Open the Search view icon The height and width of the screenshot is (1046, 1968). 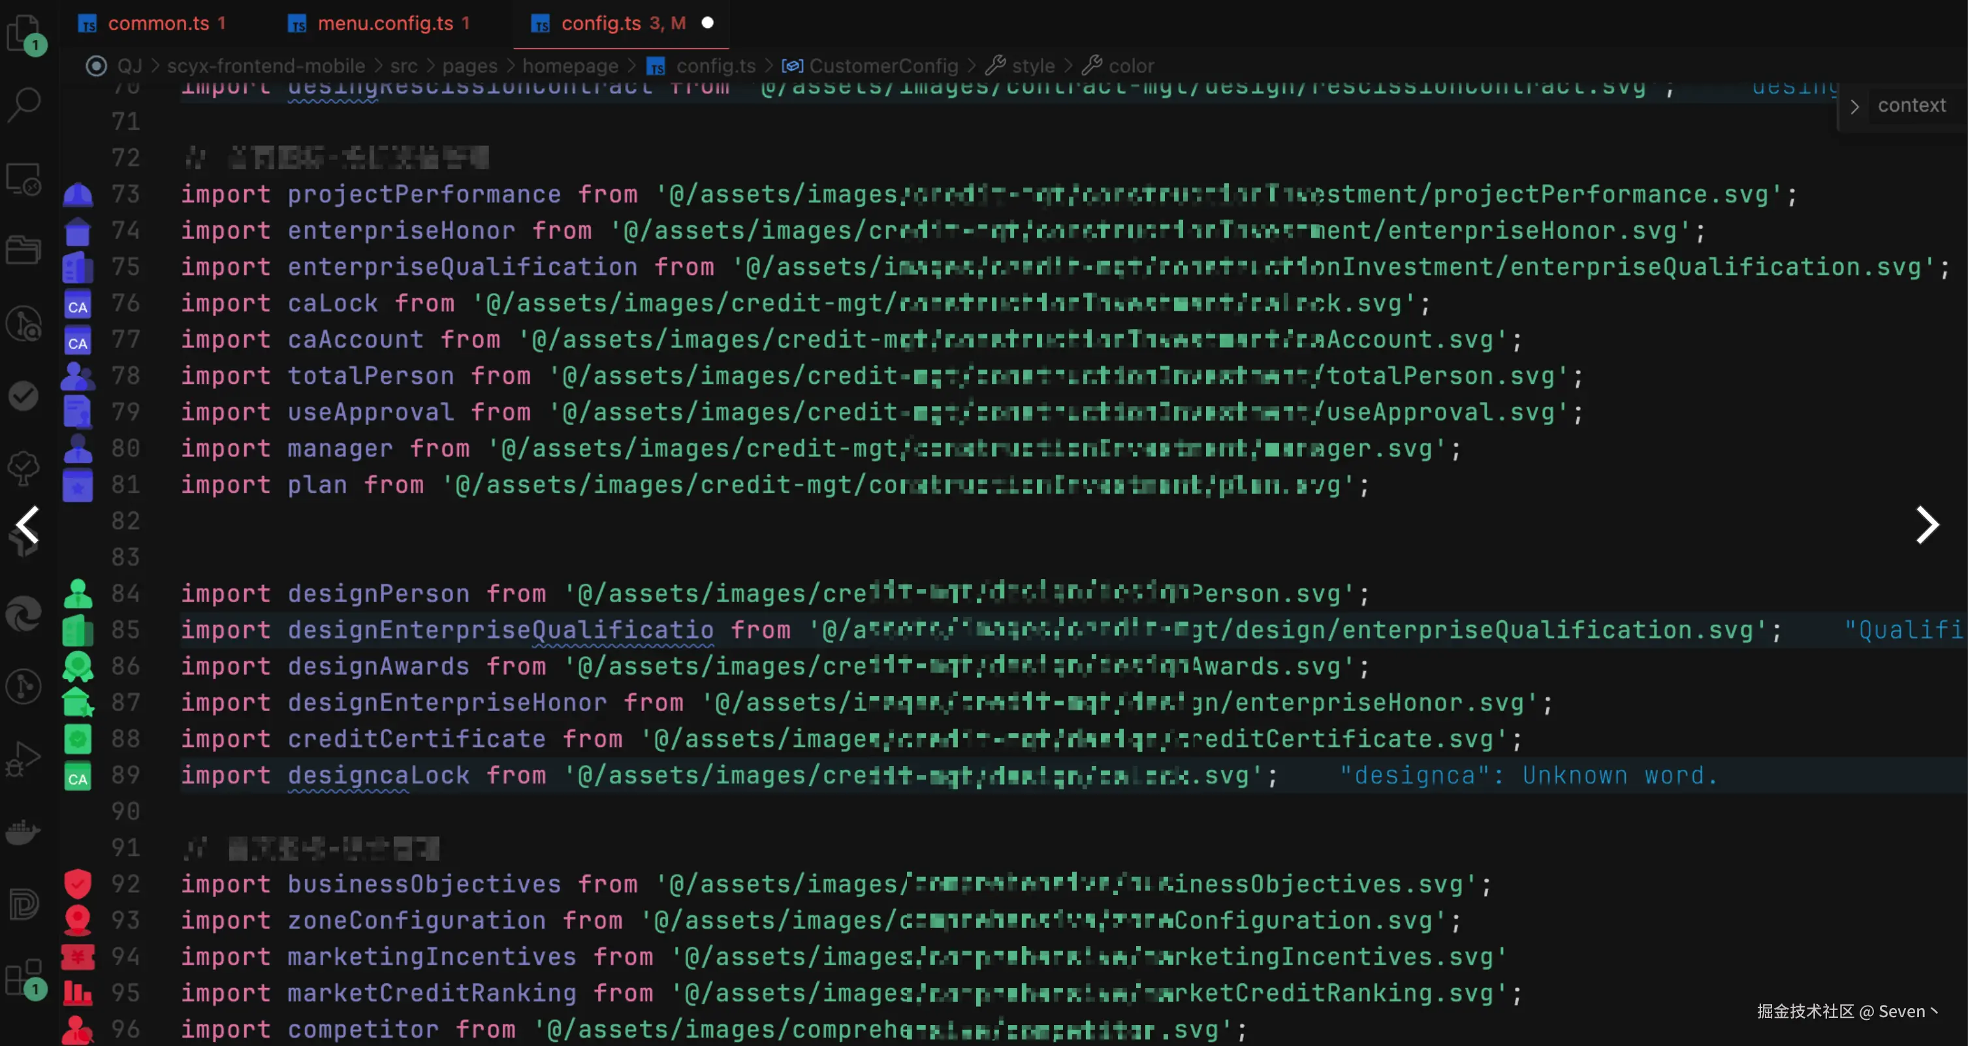(24, 103)
